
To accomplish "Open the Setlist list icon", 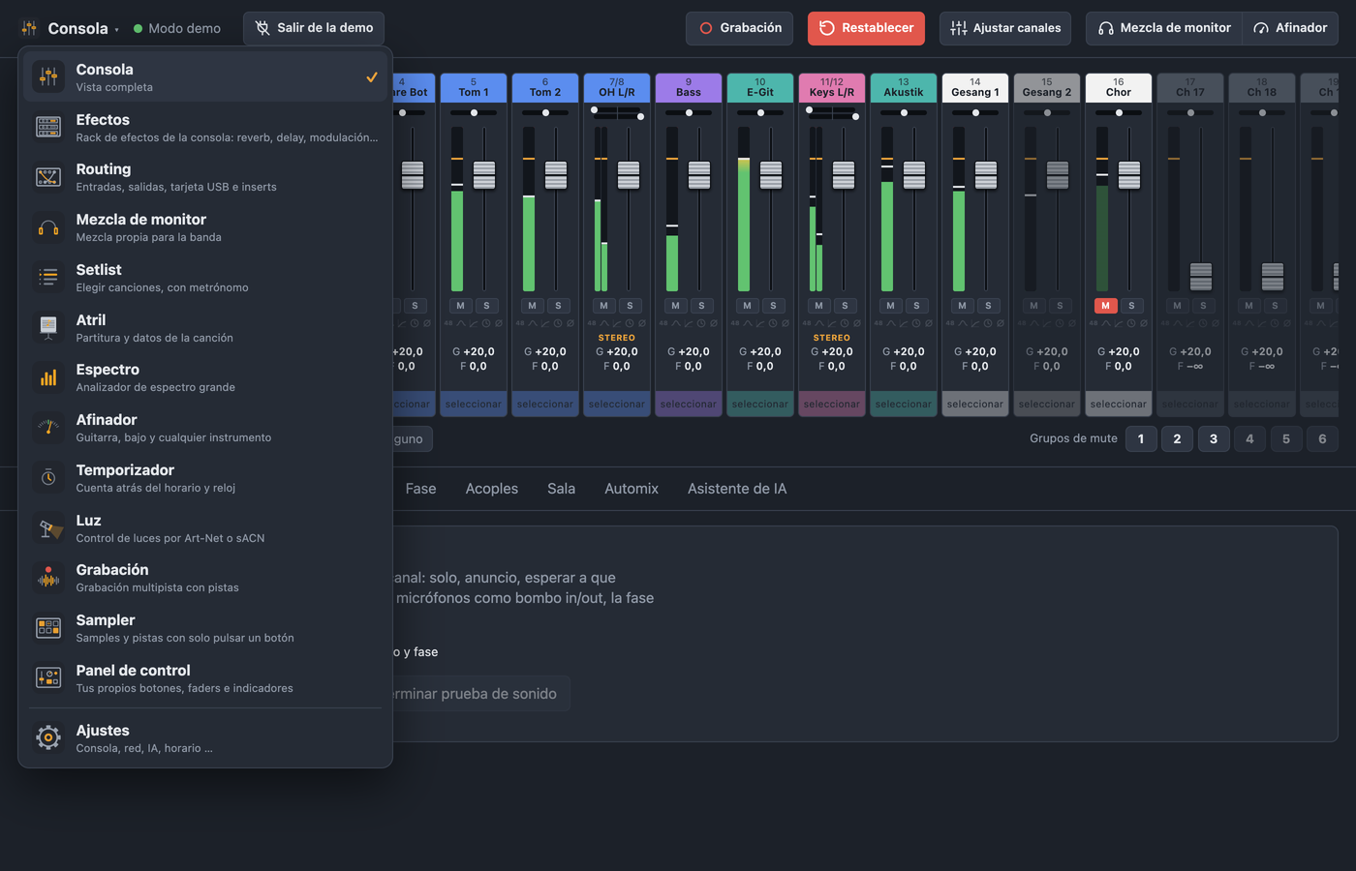I will pyautogui.click(x=48, y=278).
